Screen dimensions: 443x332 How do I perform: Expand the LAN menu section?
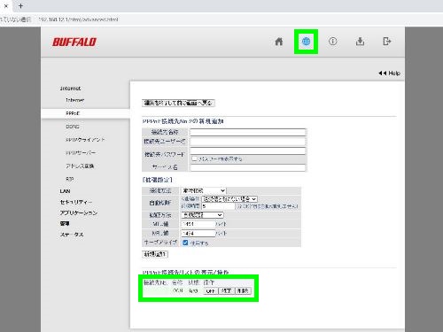click(x=65, y=191)
